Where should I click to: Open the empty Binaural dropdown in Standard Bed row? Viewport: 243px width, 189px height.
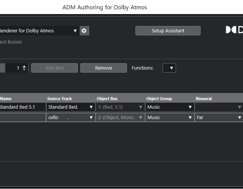219,107
